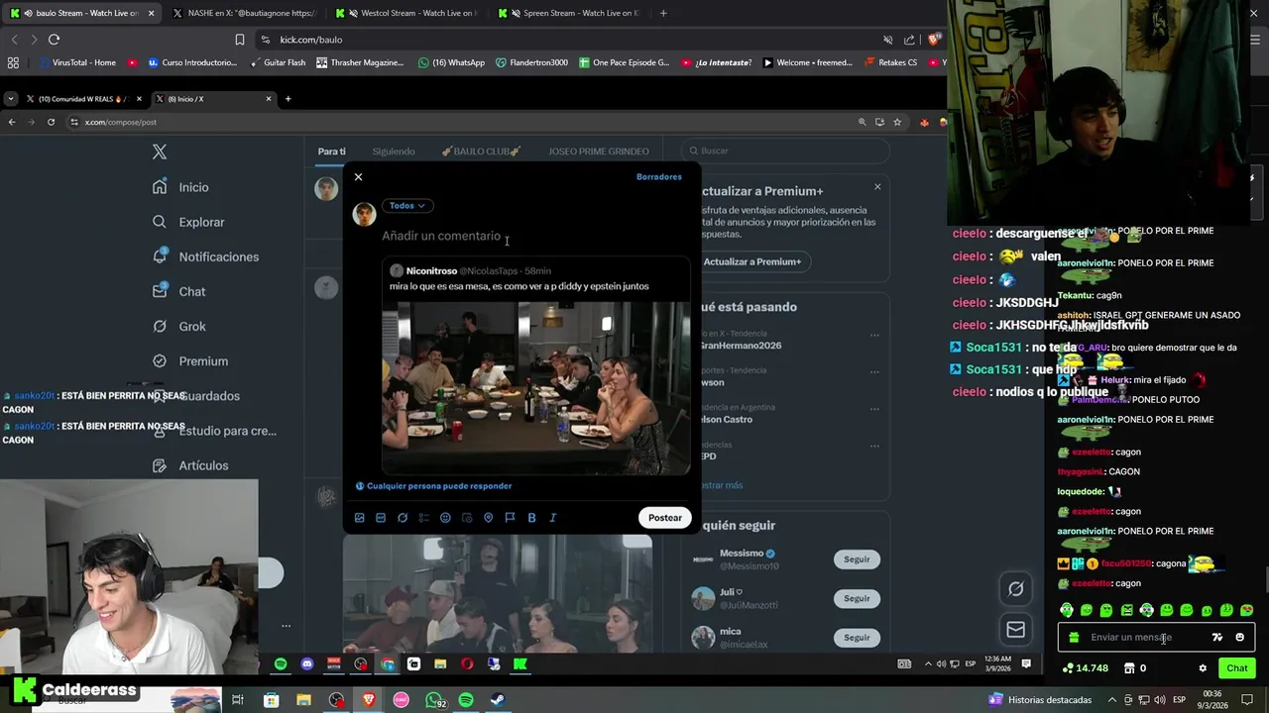This screenshot has width=1269, height=713.
Task: Open emote picker in Kick chat box
Action: point(1239,638)
